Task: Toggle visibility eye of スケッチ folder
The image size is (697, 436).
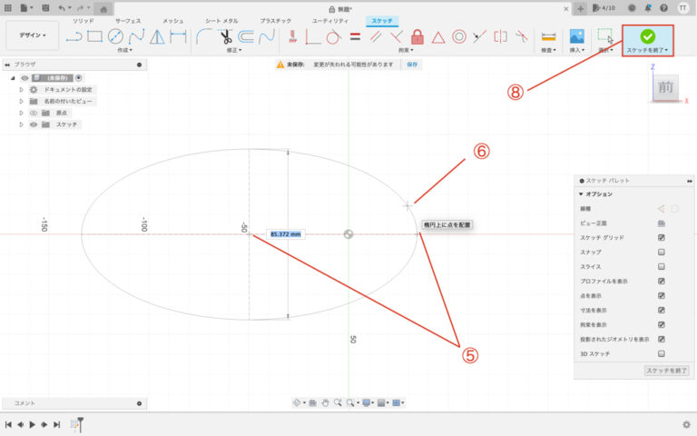Action: (33, 124)
